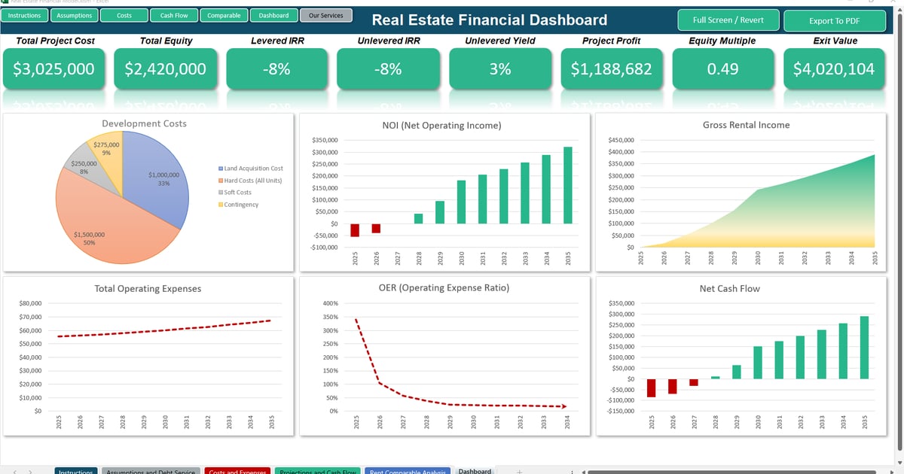Open Our Services button

point(325,16)
